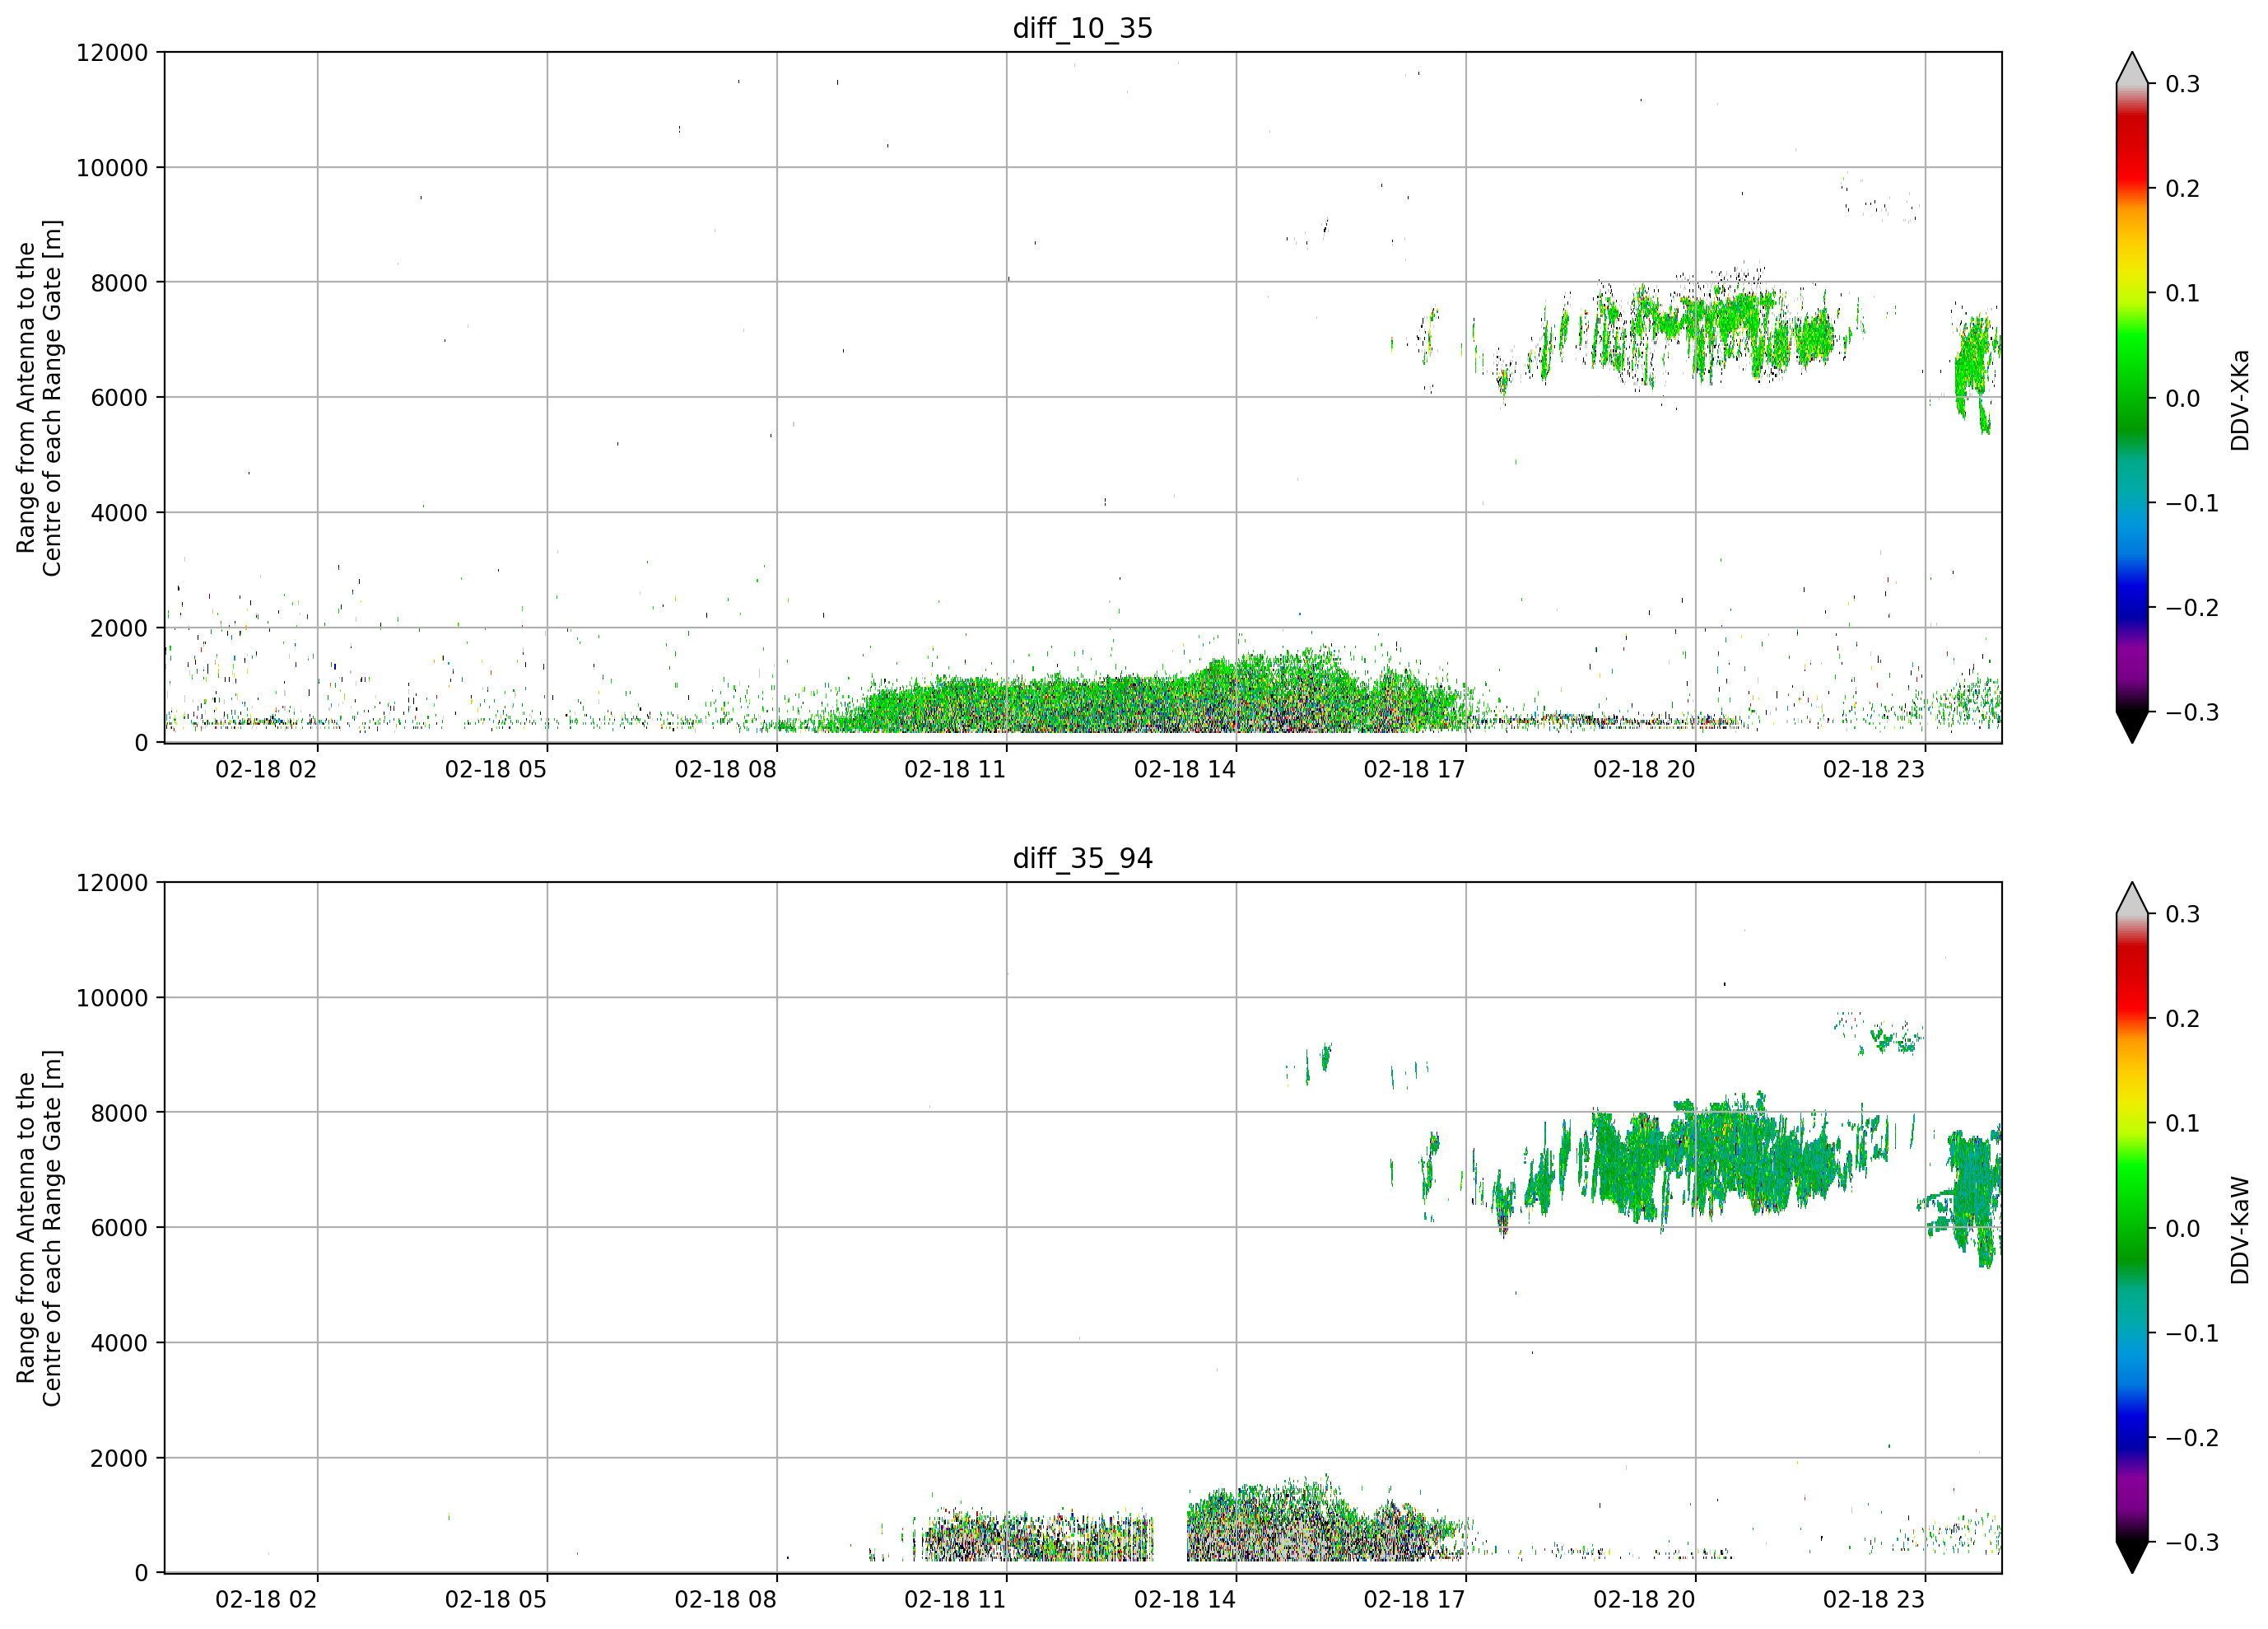2268x1629 pixels.
Task: Click the DDV-KaW color scale bar
Action: 2132,1228
